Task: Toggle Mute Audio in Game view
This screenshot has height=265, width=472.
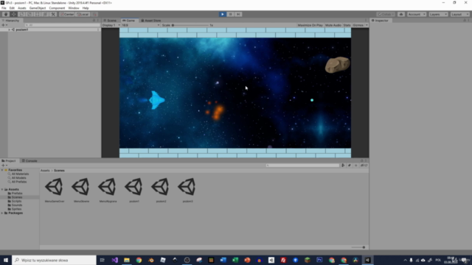Action: pos(333,25)
